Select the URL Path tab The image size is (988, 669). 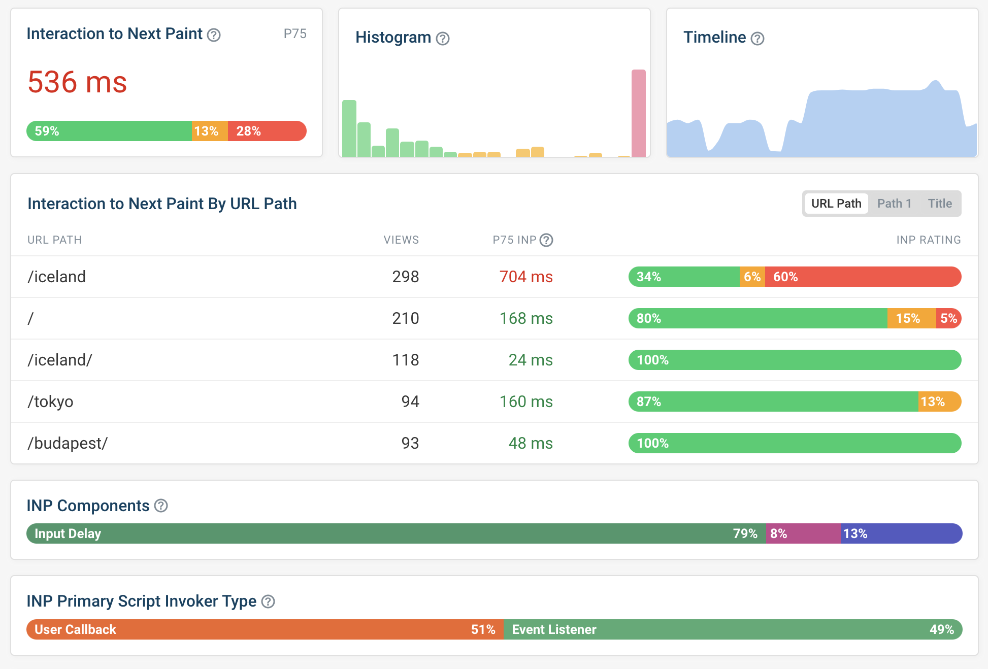836,204
